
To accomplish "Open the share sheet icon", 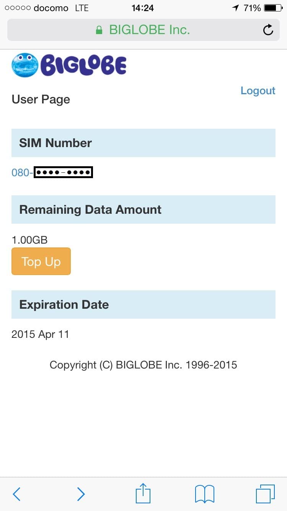I will tap(143, 493).
